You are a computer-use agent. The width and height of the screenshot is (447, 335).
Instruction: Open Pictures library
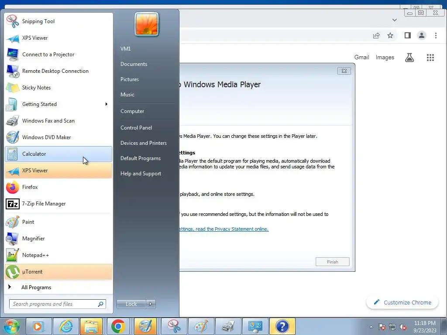point(129,79)
